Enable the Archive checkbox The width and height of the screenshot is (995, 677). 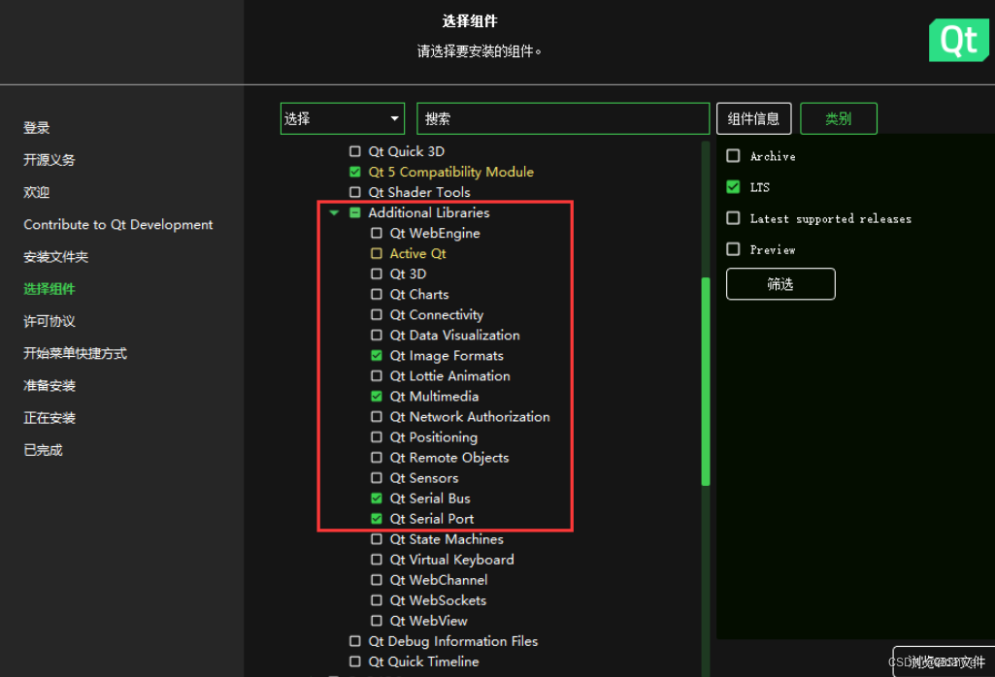733,156
